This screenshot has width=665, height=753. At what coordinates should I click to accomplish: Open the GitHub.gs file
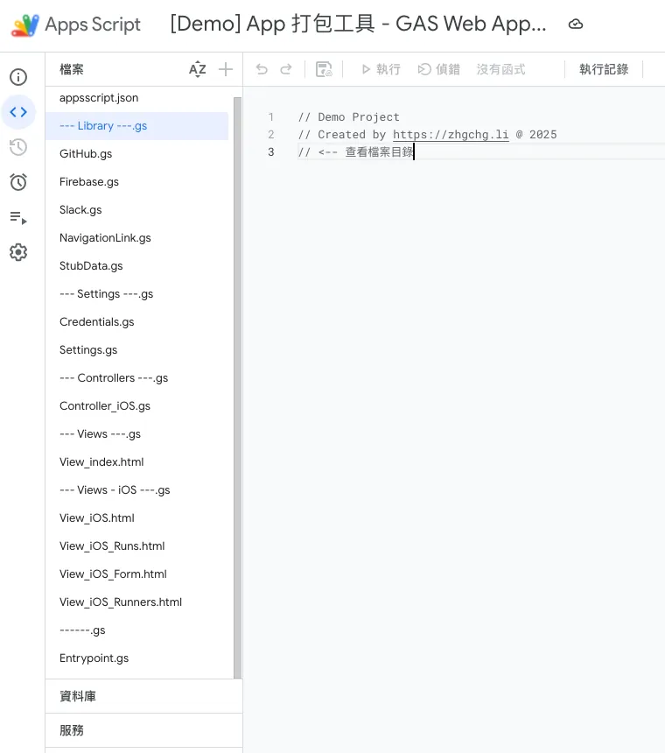pyautogui.click(x=86, y=154)
